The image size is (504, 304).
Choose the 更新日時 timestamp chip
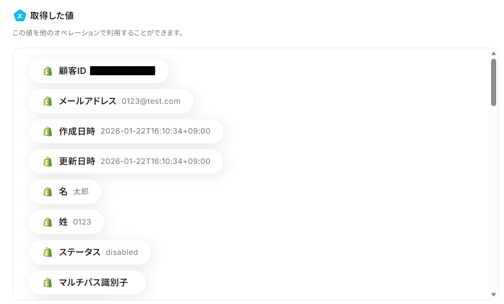126,161
